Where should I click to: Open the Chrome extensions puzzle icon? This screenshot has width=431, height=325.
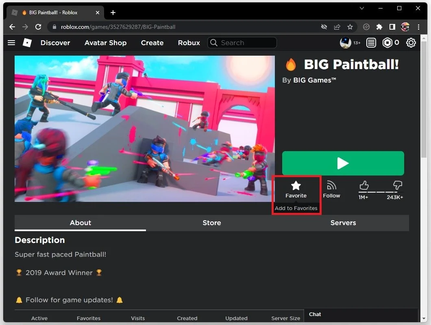coord(379,27)
